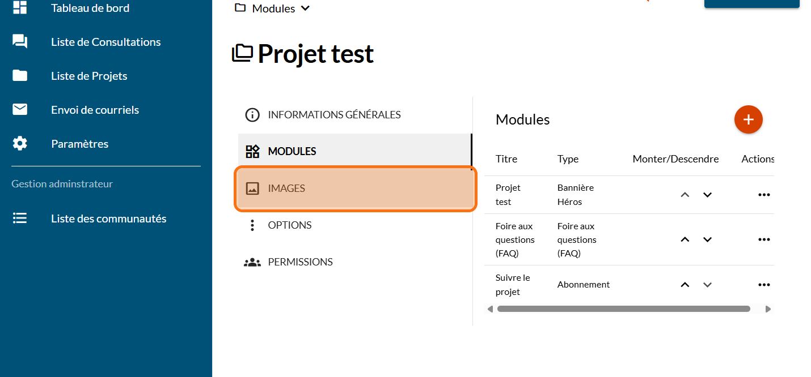Viewport: 811px width, 377px height.
Task: Move Projet test module down
Action: pyautogui.click(x=707, y=195)
